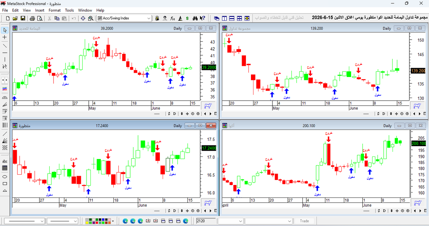Select the vertical line tool
Screen dimensions: 429x226
tap(5, 59)
